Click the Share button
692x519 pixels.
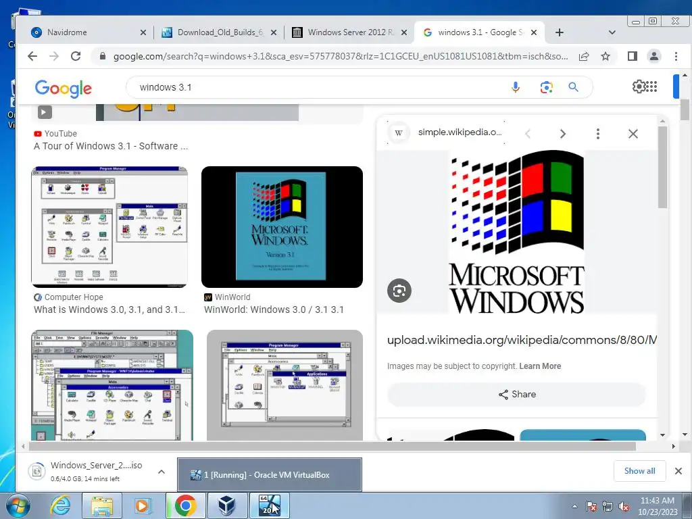[x=516, y=395]
